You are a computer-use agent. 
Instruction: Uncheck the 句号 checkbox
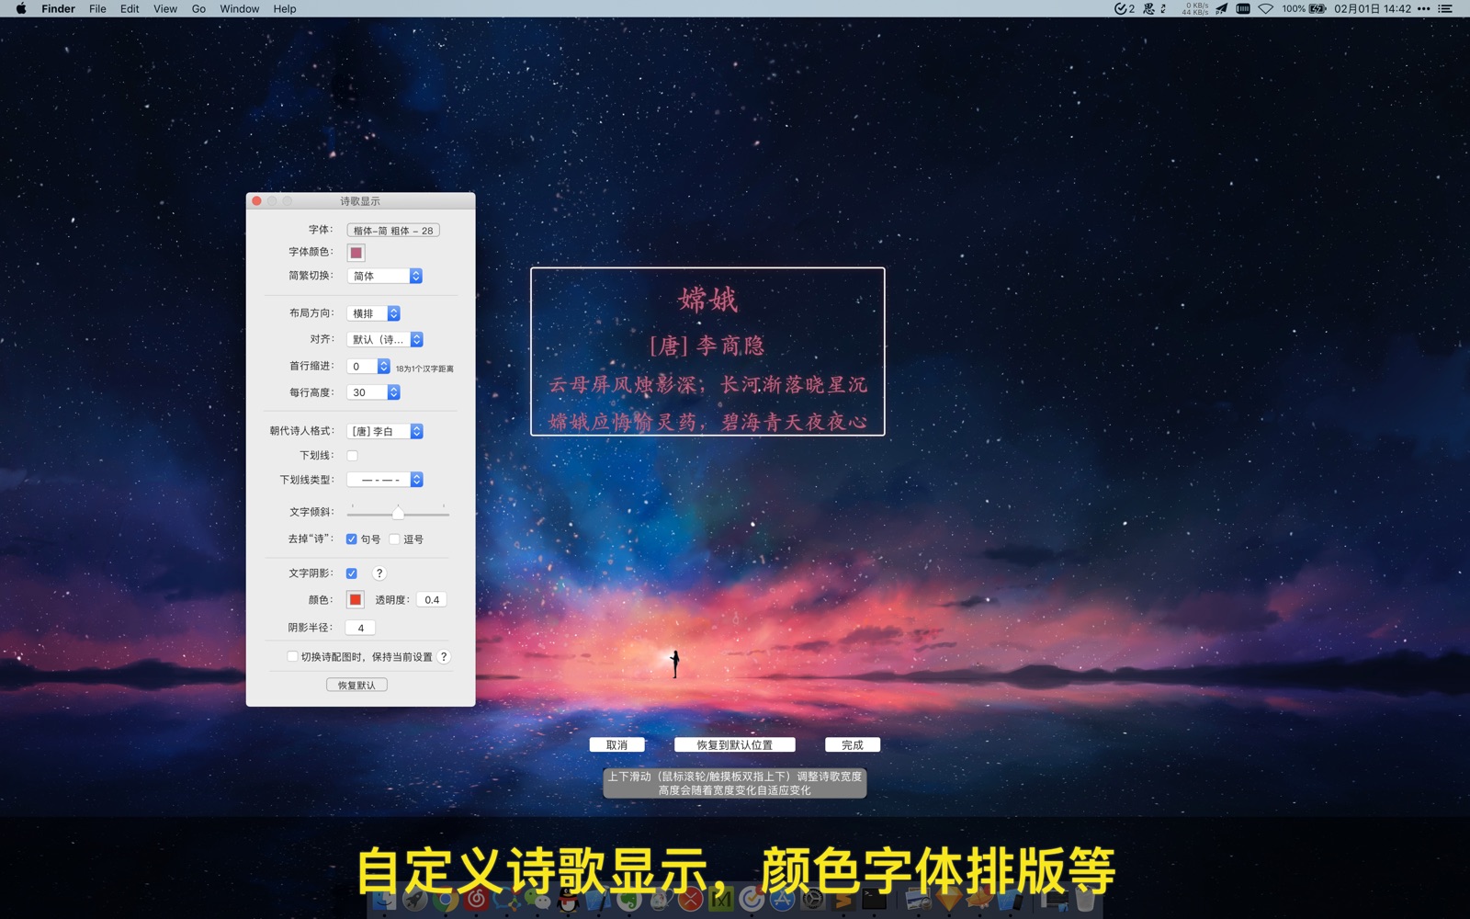pos(352,539)
